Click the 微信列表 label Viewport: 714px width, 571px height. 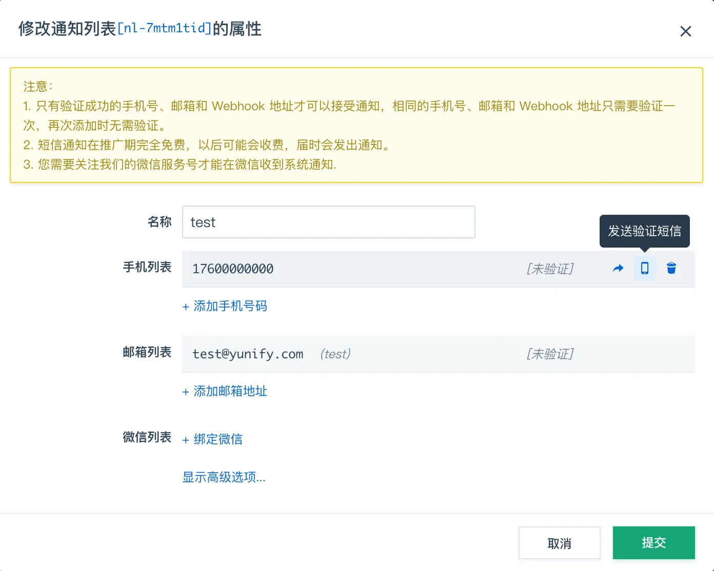tap(147, 437)
